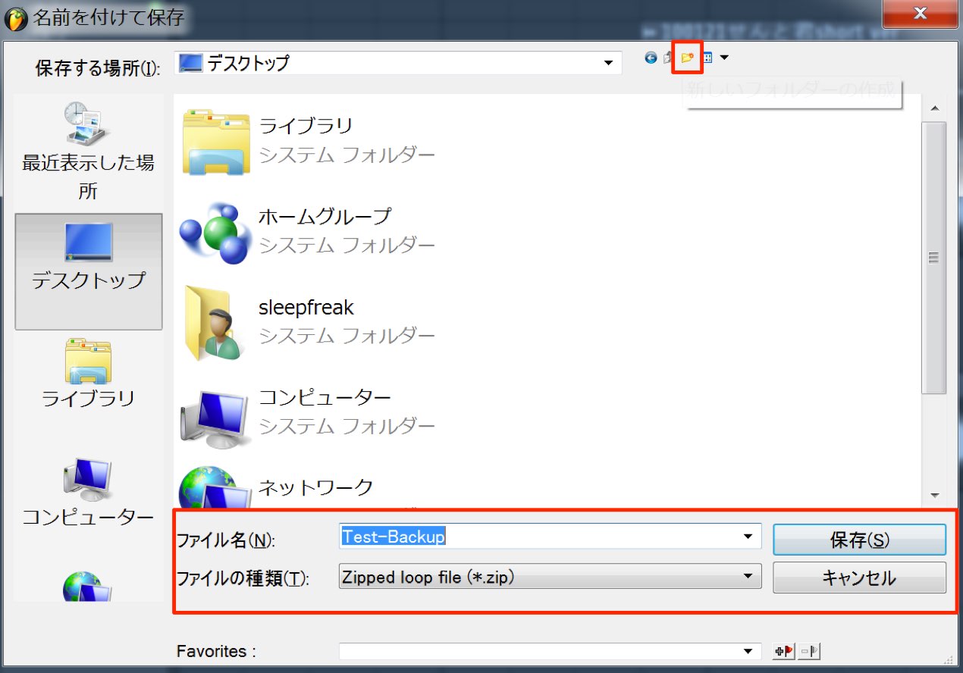Close the 名前を付けて保存 dialog
Screen dimensions: 963x673
pos(921,14)
